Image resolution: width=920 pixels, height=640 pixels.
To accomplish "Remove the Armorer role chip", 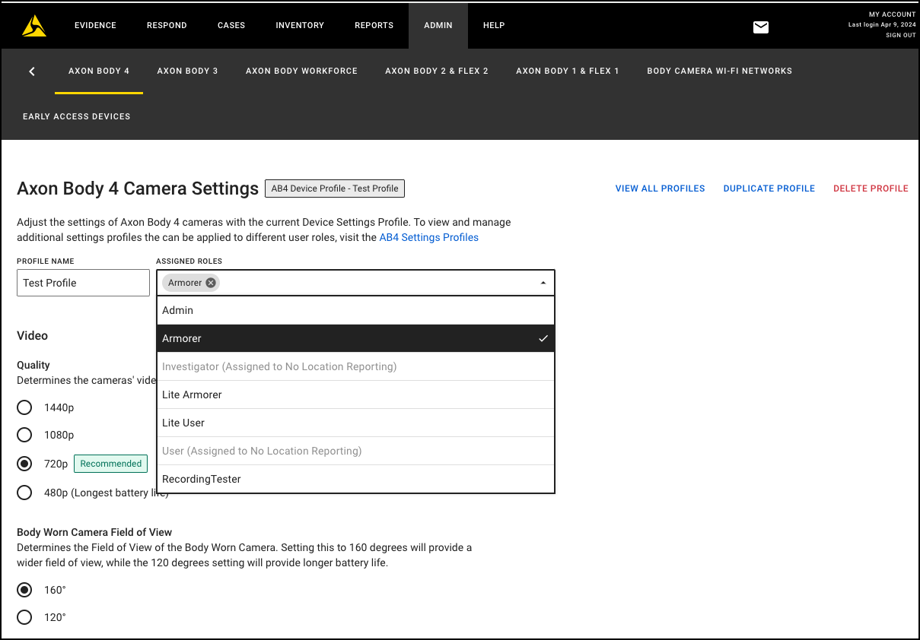I will click(211, 283).
